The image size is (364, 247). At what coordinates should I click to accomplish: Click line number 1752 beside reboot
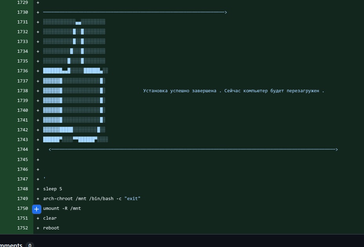22,228
